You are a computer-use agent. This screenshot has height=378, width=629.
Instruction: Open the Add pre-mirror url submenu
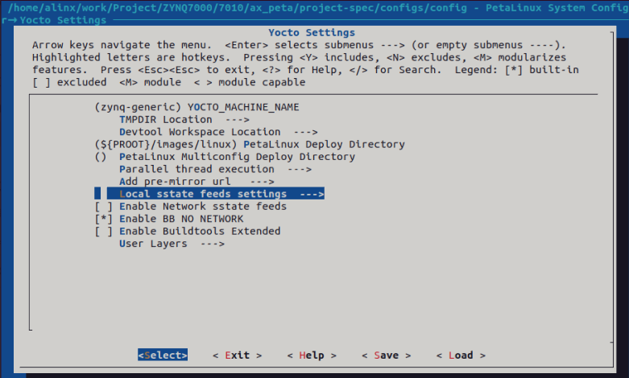[x=197, y=182]
